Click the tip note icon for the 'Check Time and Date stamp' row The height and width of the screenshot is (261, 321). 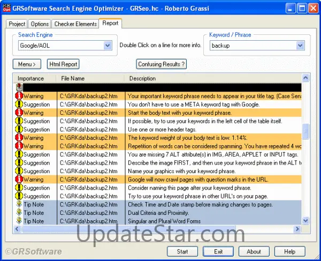pyautogui.click(x=19, y=204)
